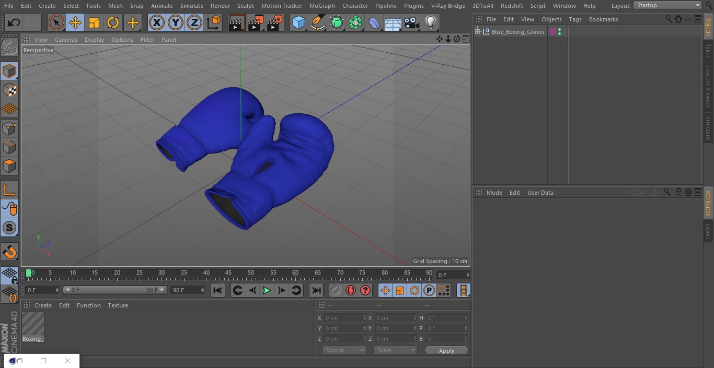Open the Simulate menu
The image size is (714, 368).
point(191,6)
